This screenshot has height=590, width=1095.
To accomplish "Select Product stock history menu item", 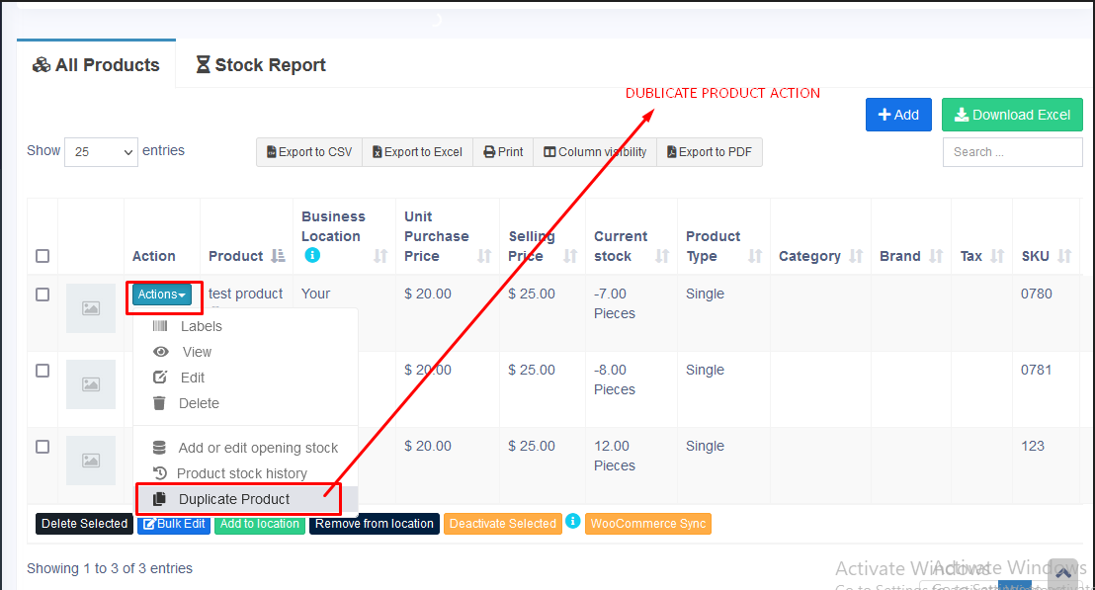I will pos(241,473).
